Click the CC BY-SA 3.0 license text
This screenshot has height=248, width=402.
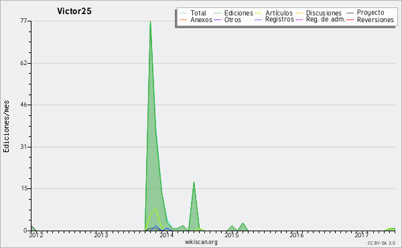click(381, 243)
